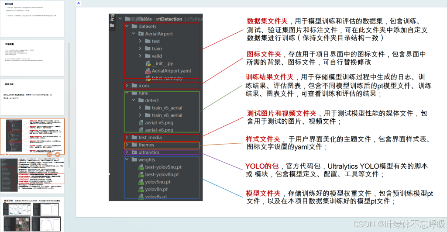The height and width of the screenshot is (232, 447).
Task: Collapse the datasets folder
Action: tap(127, 26)
